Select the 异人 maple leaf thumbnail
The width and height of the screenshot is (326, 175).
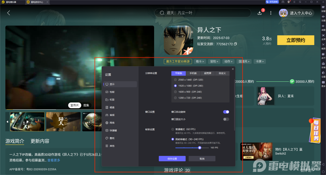coord(63,122)
